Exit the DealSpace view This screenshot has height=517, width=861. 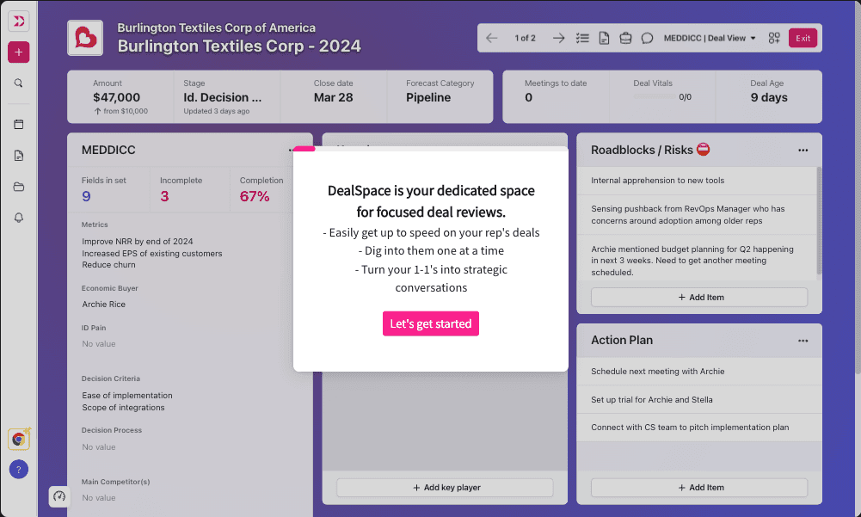coord(803,38)
